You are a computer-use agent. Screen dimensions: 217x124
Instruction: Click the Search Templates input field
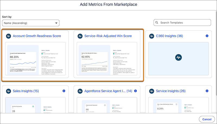click(x=182, y=23)
